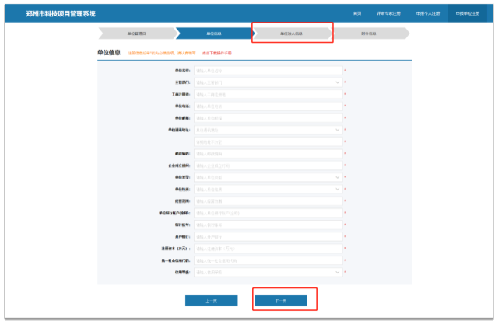
Task: Click the 单位电话 input field
Action: click(267, 106)
